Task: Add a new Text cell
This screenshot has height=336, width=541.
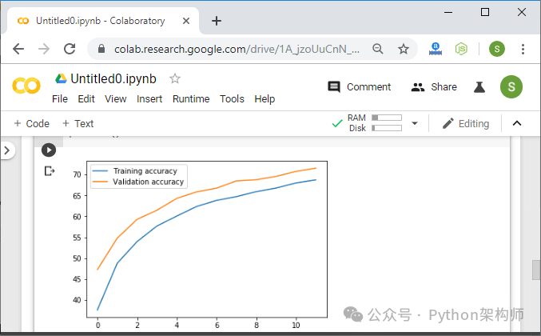Action: 78,123
